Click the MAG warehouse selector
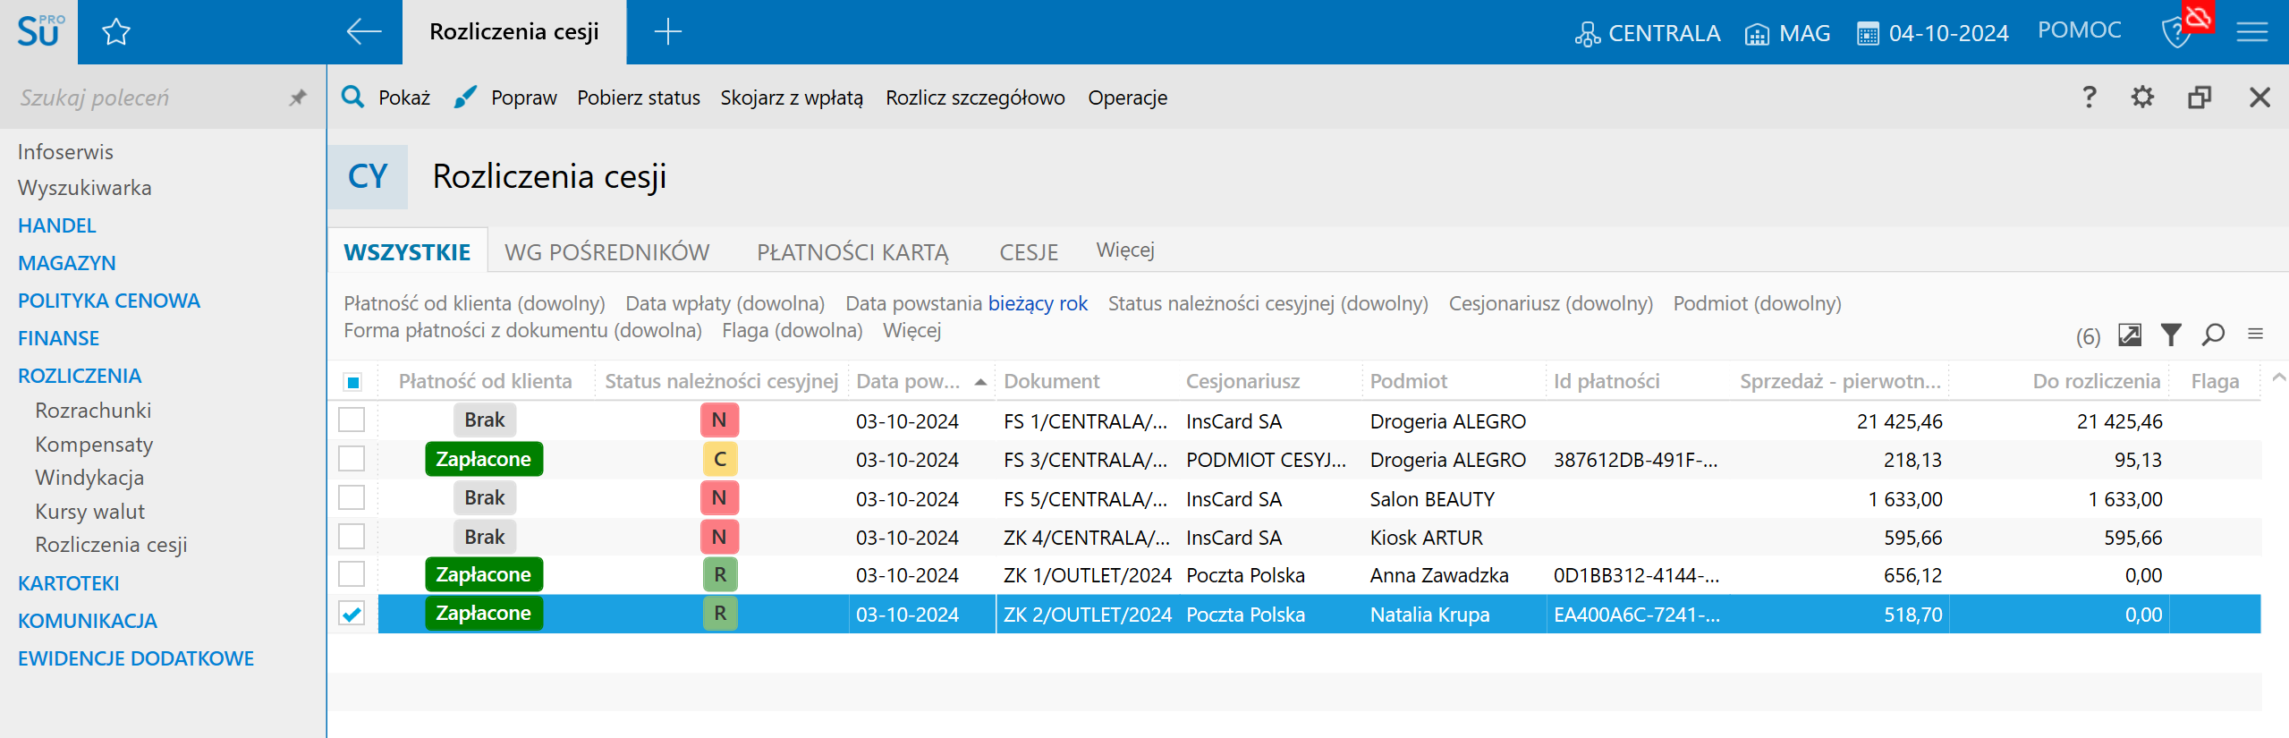This screenshot has height=738, width=2289. coord(1787,34)
